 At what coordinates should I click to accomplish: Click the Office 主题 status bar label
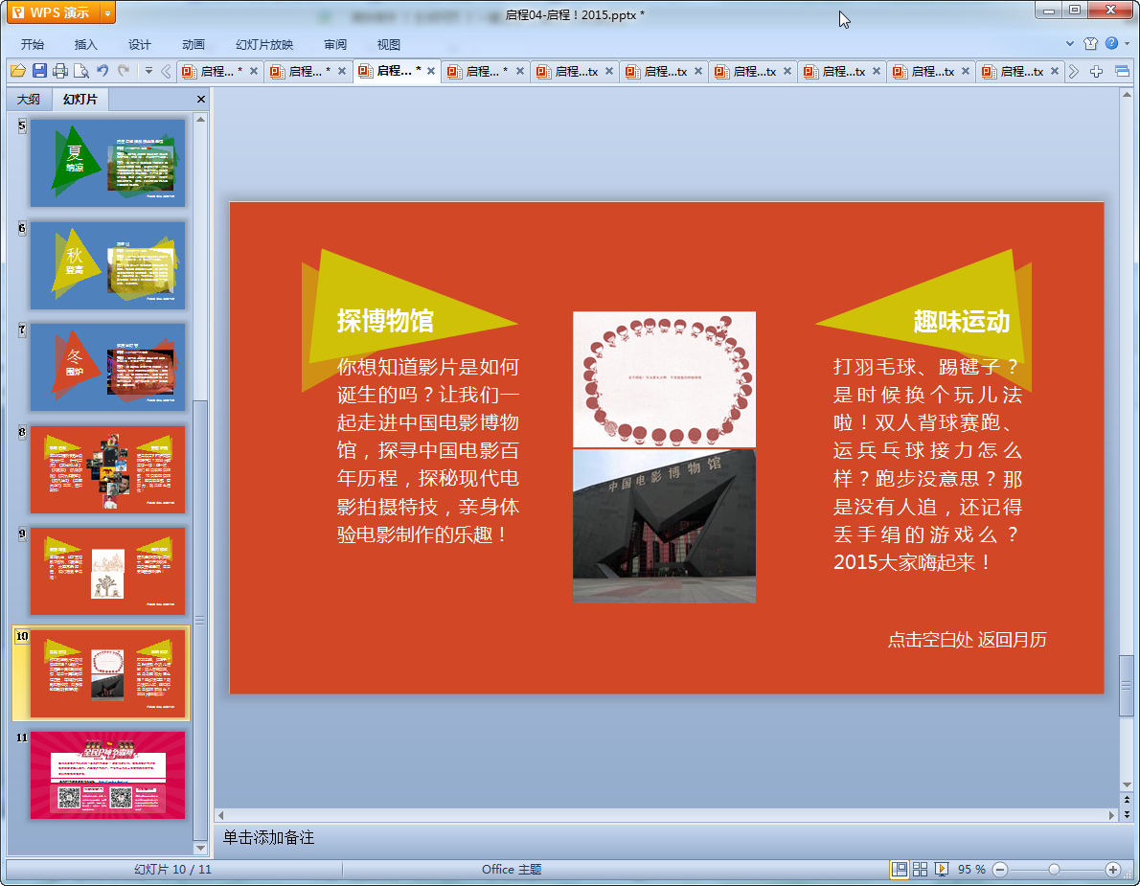point(512,870)
